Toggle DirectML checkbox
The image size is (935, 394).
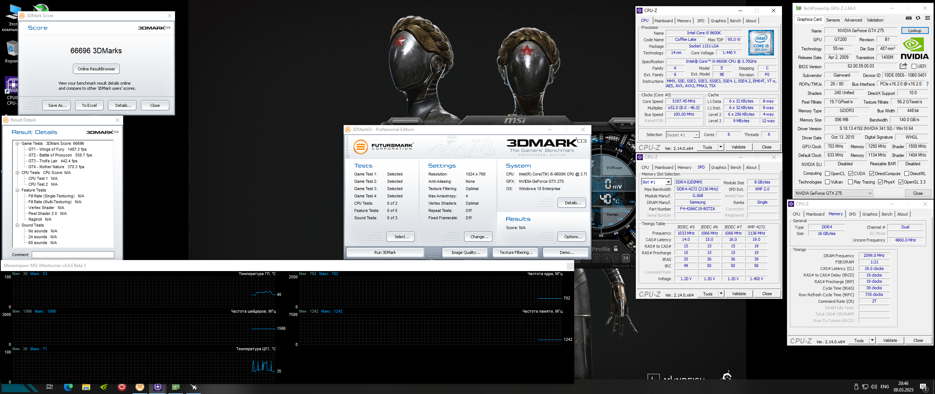coord(907,174)
